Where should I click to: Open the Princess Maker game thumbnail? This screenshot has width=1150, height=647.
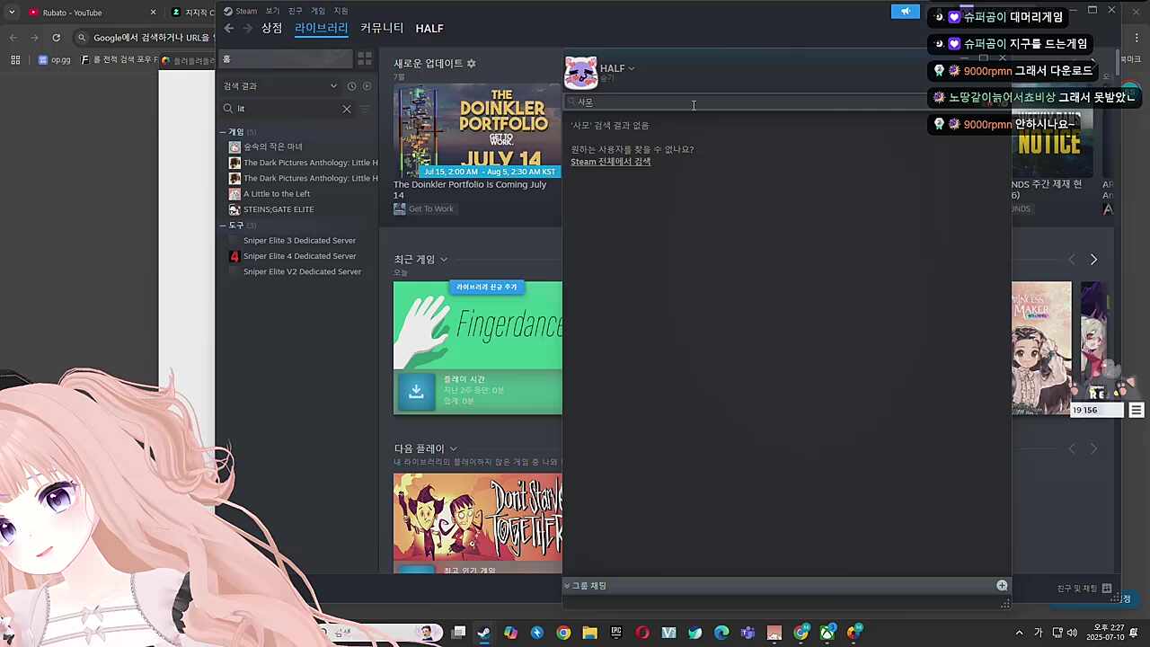click(x=1041, y=348)
